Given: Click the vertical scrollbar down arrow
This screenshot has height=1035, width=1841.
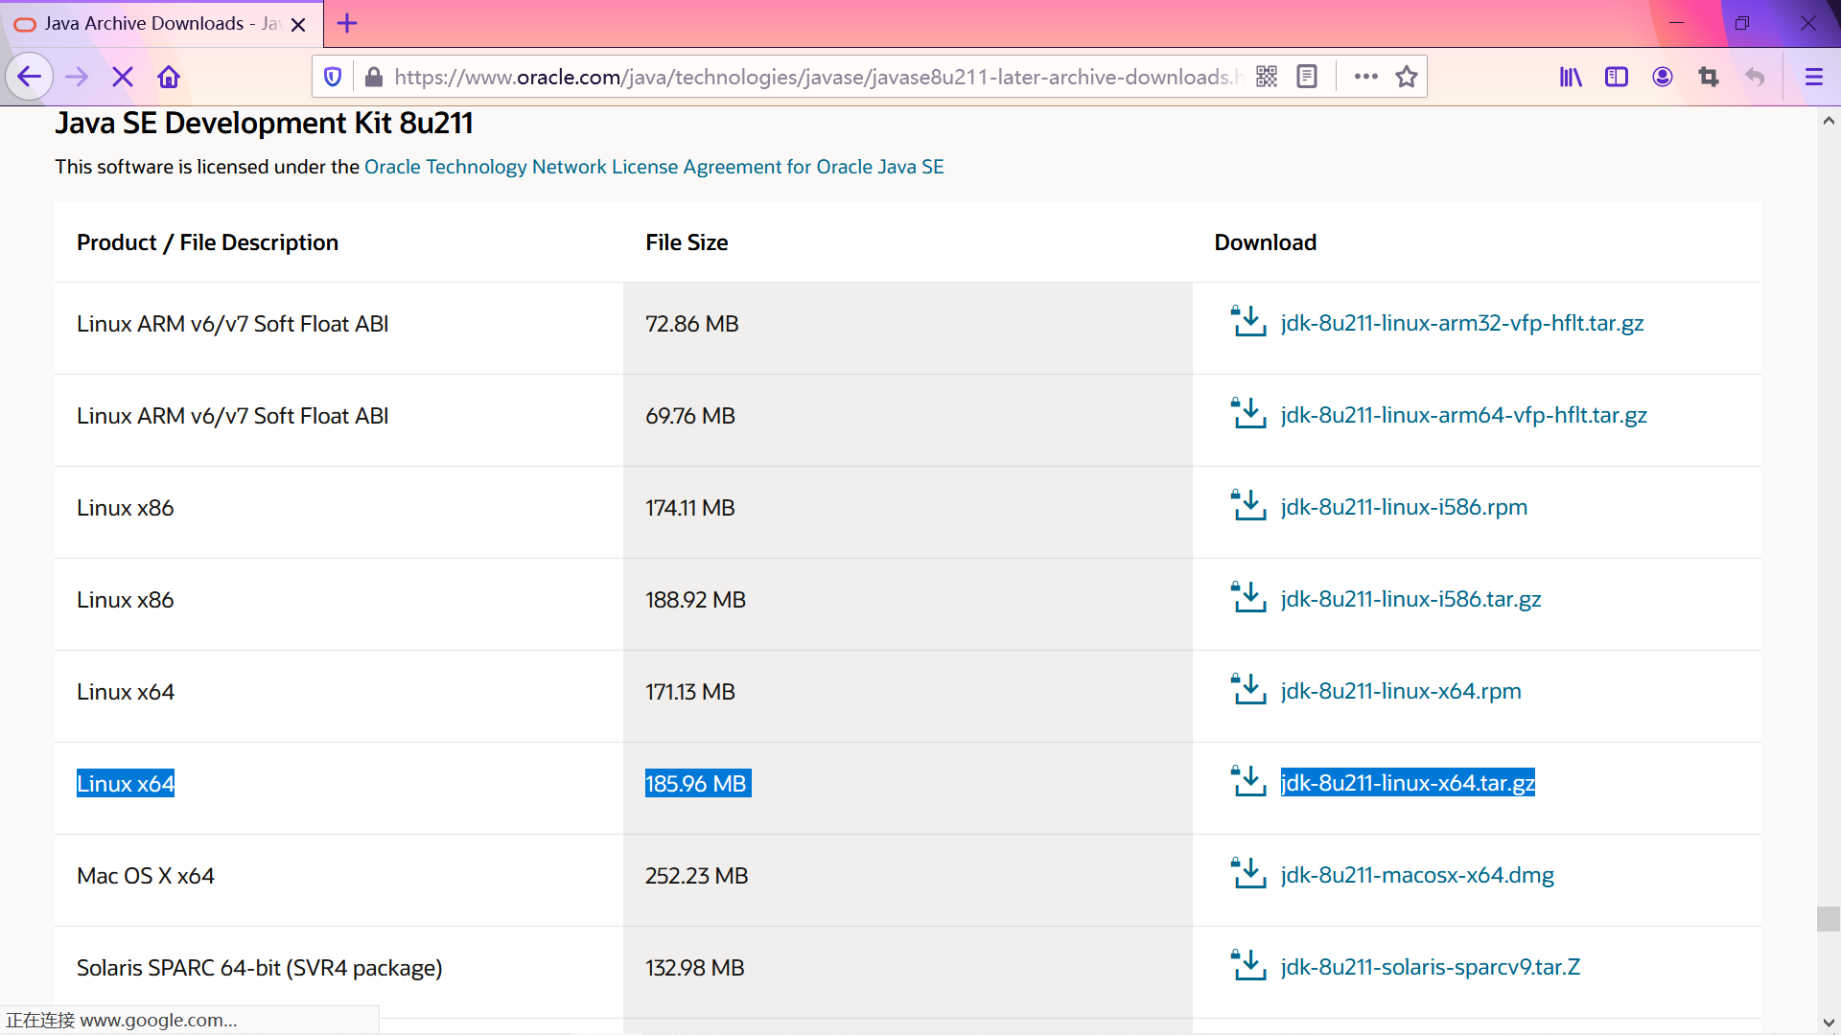Looking at the screenshot, I should [1829, 1023].
